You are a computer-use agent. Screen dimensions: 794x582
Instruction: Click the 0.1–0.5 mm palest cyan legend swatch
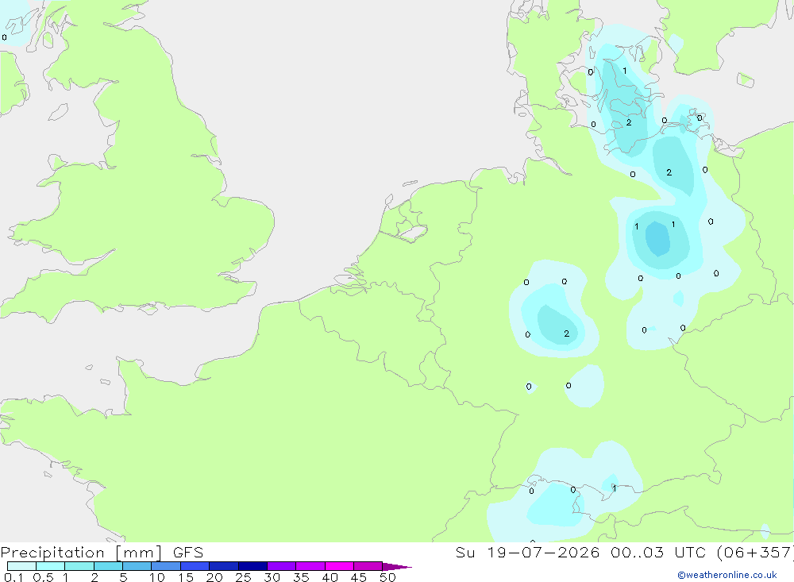(x=21, y=566)
